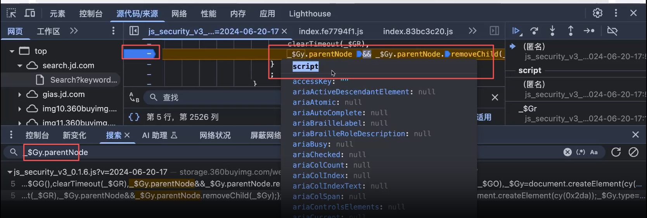The image size is (647, 218).
Task: Step into next function call
Action: [552, 31]
